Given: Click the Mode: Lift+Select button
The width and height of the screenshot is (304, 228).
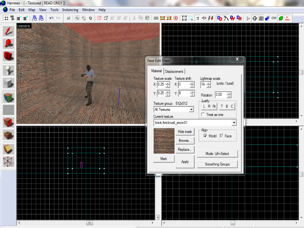Looking at the screenshot, I should point(217,154).
